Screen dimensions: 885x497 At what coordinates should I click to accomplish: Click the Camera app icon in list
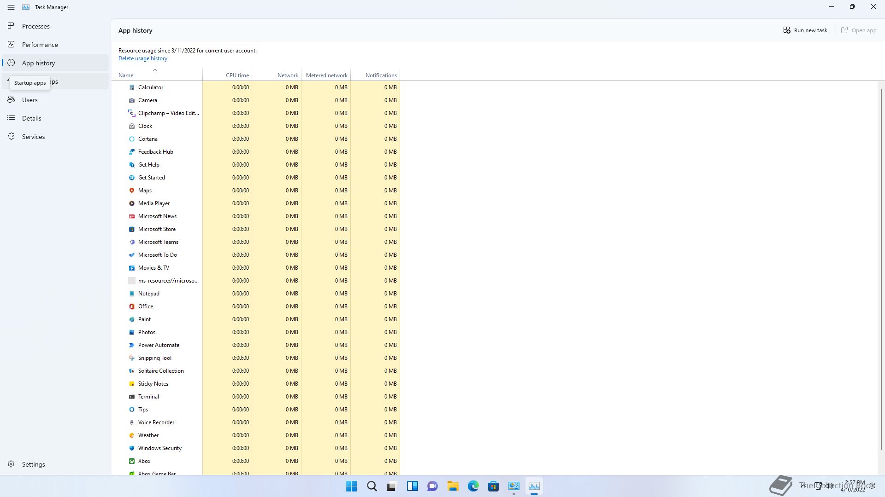click(x=132, y=100)
